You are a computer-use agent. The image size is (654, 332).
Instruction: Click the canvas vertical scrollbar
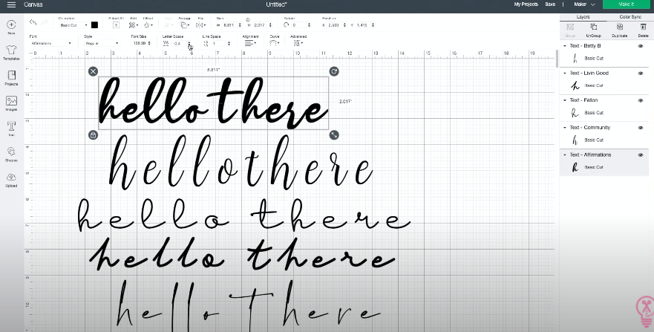557,59
